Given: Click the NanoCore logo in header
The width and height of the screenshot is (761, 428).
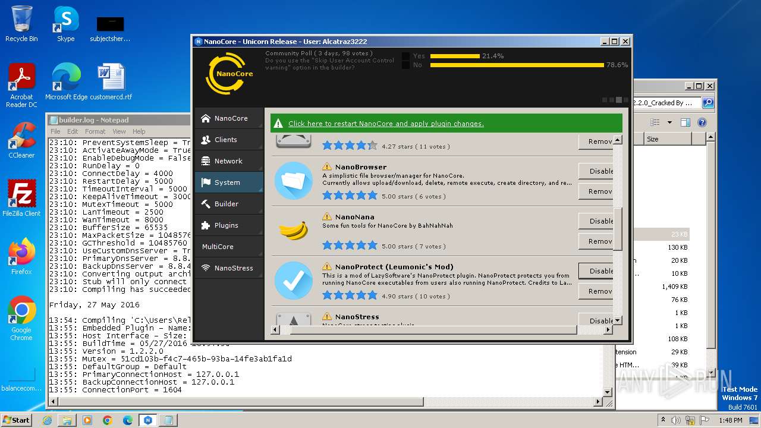Looking at the screenshot, I should [x=229, y=74].
